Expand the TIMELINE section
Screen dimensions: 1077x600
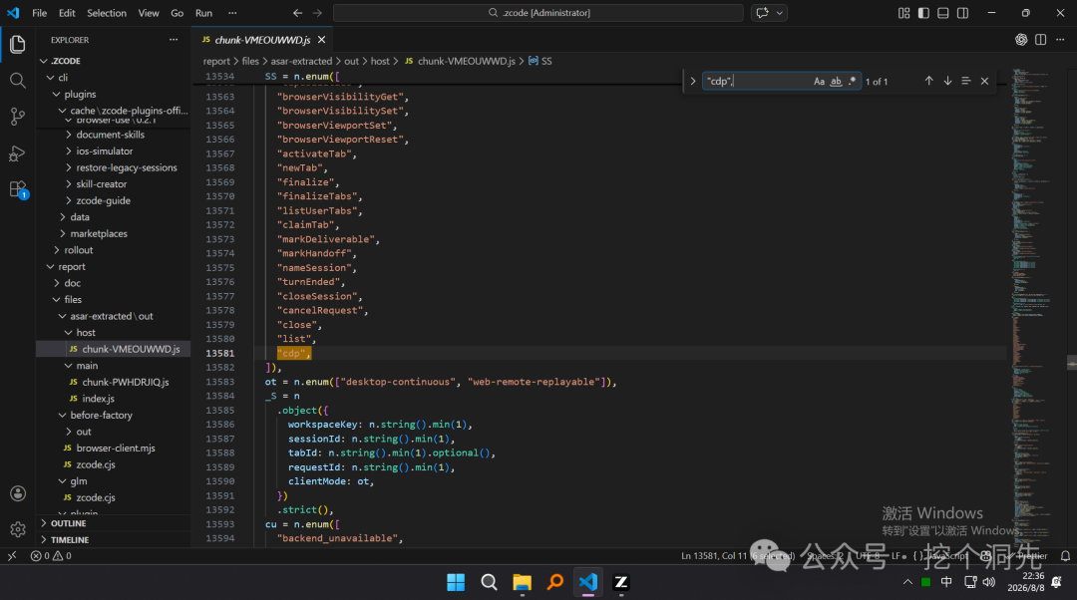click(x=114, y=539)
